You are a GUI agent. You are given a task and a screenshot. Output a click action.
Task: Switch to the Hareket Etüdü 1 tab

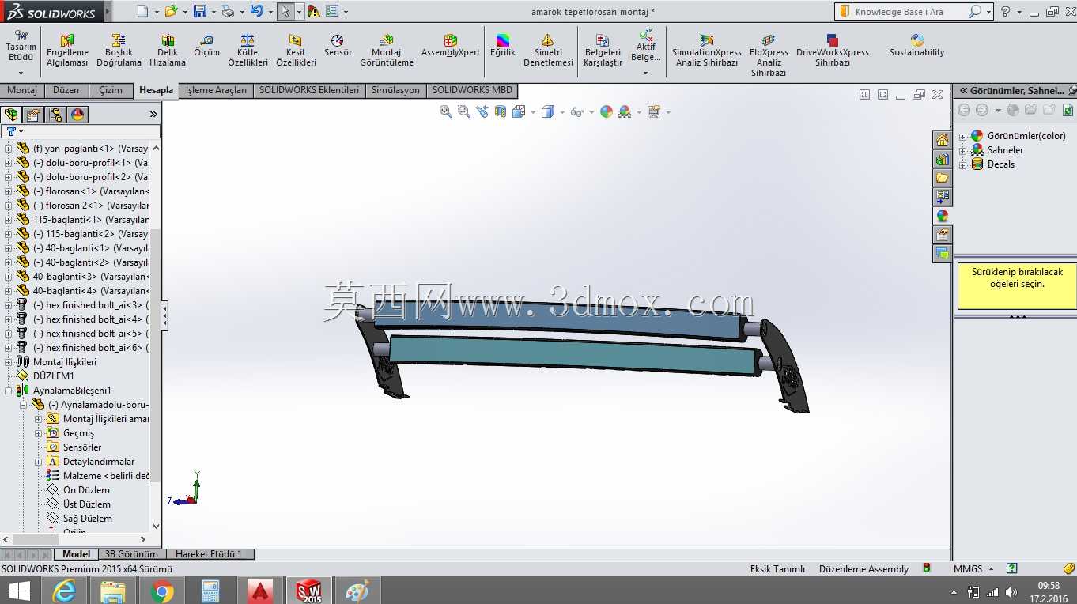[x=209, y=554]
